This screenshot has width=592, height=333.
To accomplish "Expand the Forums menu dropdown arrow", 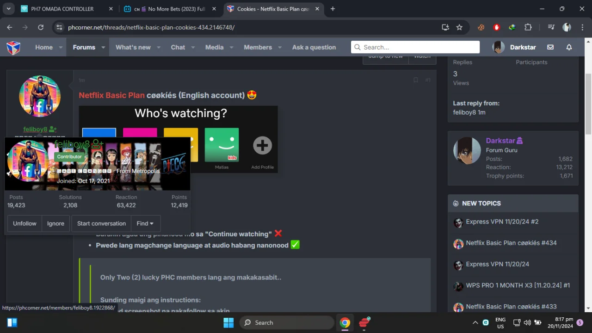I will coord(103,47).
